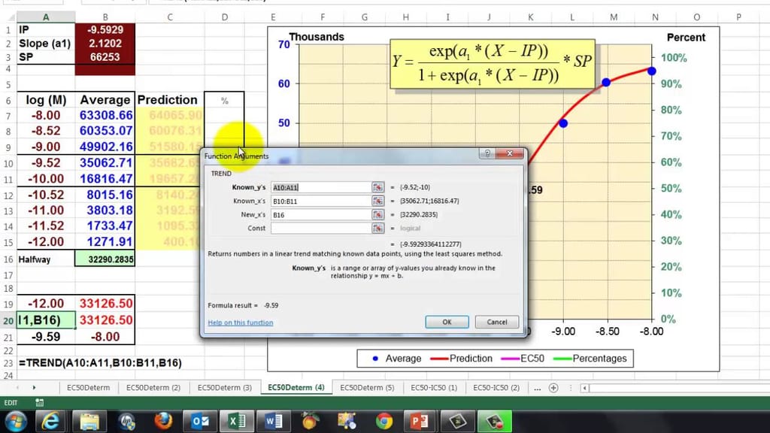770x433 pixels.
Task: Select the EC50Determ (2) sheet tab
Action: 153,387
